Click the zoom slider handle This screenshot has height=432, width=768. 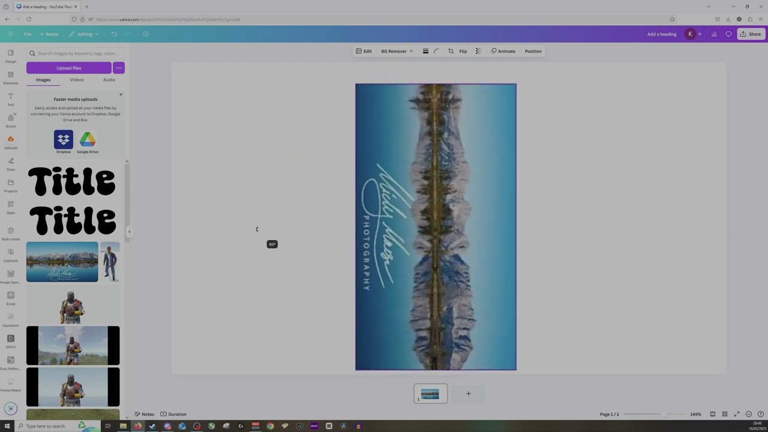tap(664, 414)
